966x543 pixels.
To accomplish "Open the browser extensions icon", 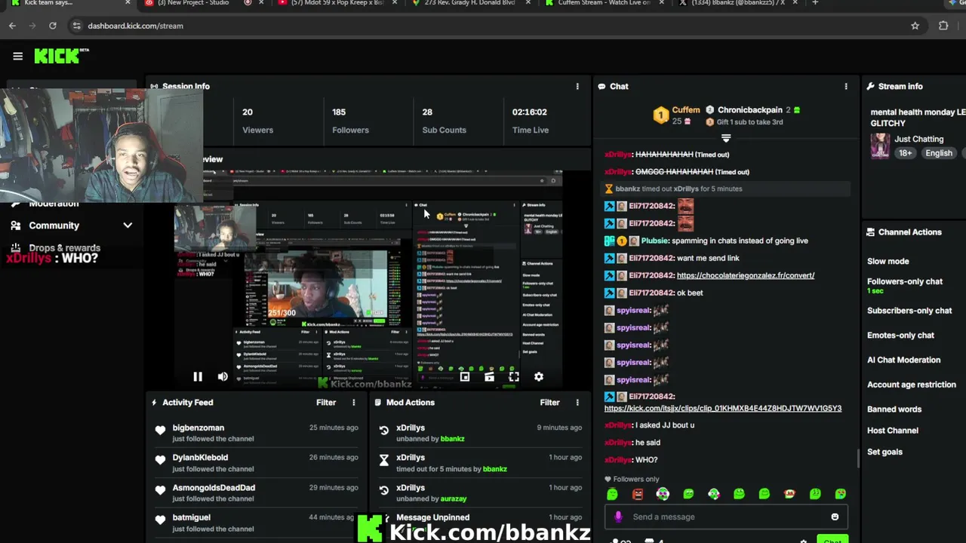I will click(x=943, y=26).
